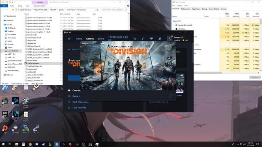Open Application Tools tab in Explorer
Screen dimensions: 262x147
[39, 6]
